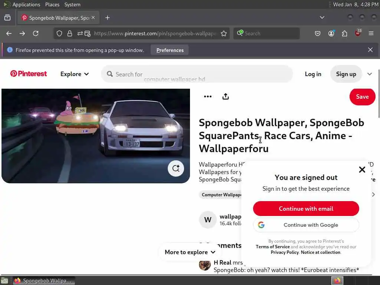This screenshot has height=285, width=380.
Task: Open the recent browsing Firefox View icon
Action: pyautogui.click(x=7, y=18)
